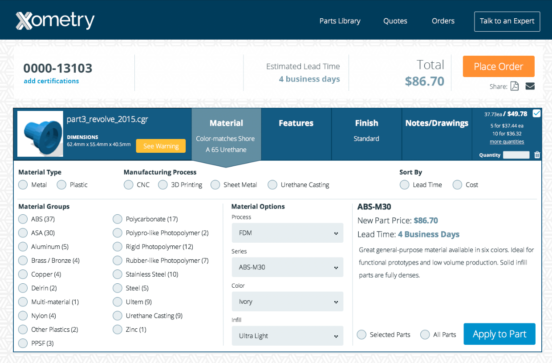Screen dimensions: 552x363
Task: Click the 4 business days estimate
Action: tap(309, 79)
